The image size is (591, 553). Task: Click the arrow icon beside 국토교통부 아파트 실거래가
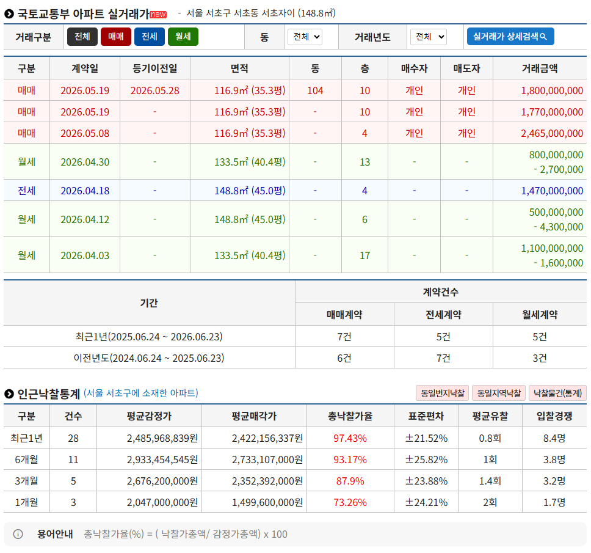(x=9, y=14)
